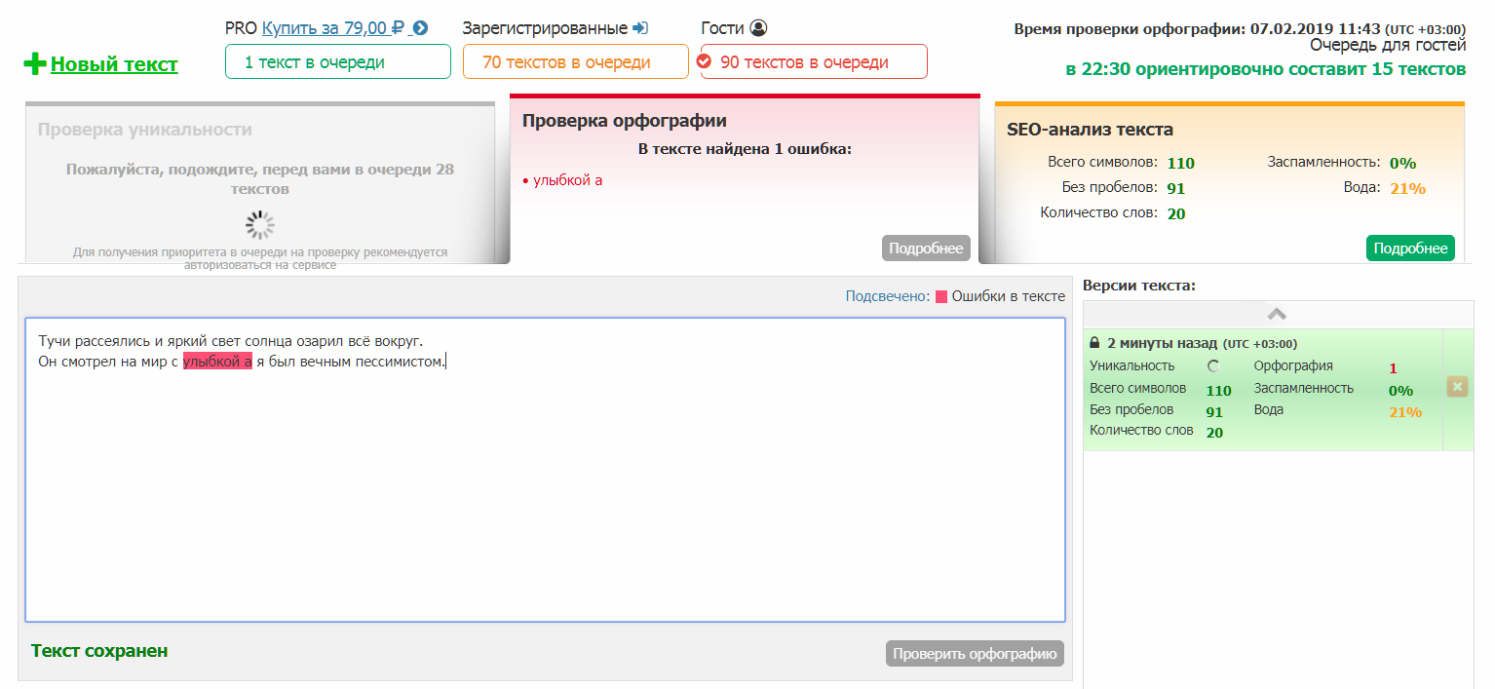
Task: Collapse versions list with the up chevron
Action: tap(1277, 314)
